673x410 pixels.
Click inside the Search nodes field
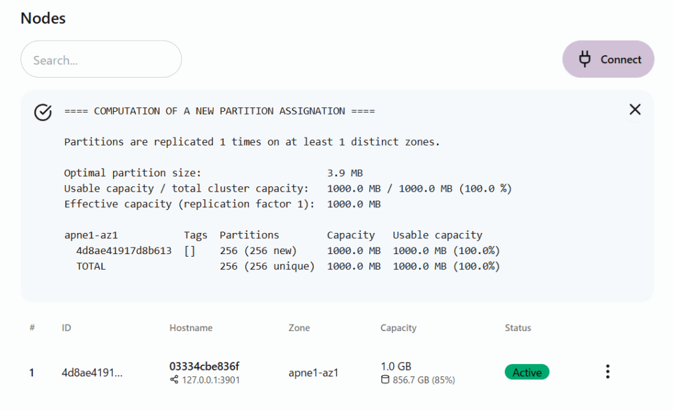click(101, 60)
